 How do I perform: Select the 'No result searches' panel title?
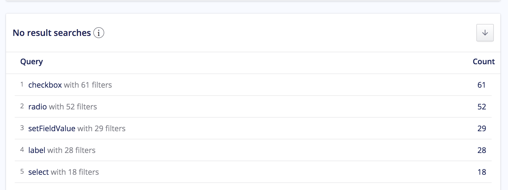52,33
